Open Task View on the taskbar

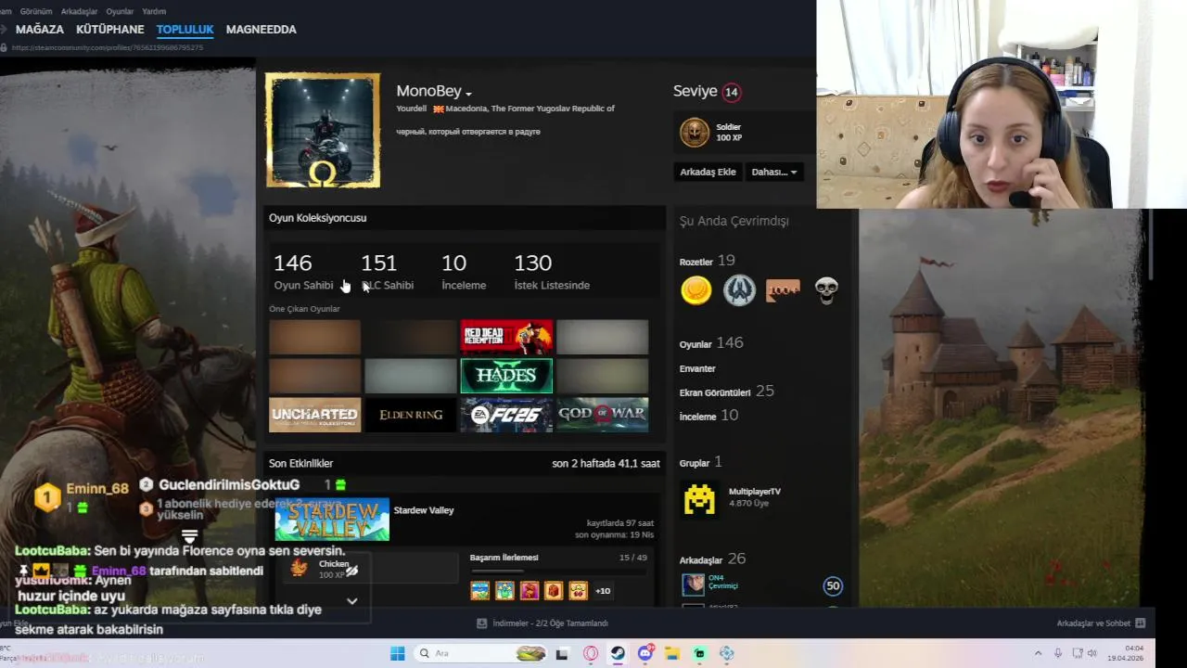[x=562, y=653]
